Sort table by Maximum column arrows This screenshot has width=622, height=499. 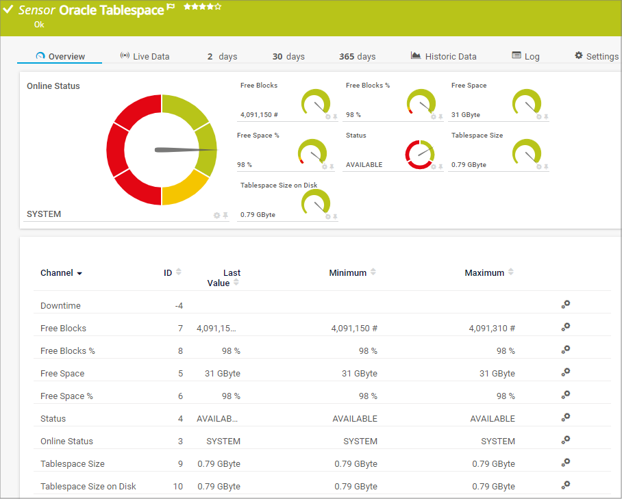coord(510,272)
